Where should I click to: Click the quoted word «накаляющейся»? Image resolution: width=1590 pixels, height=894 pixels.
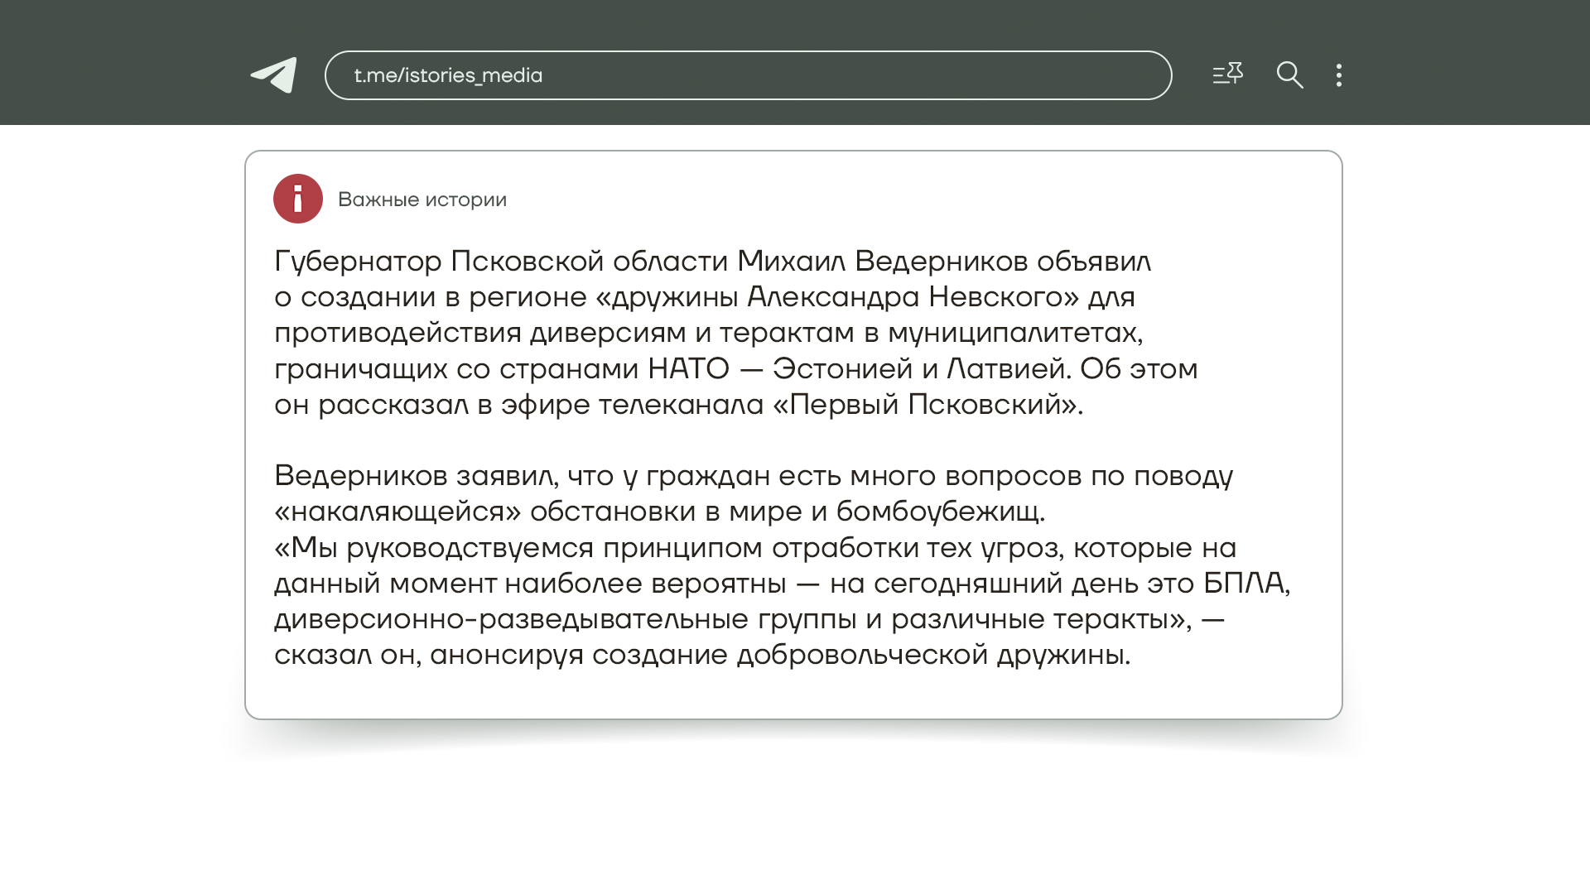(x=397, y=512)
